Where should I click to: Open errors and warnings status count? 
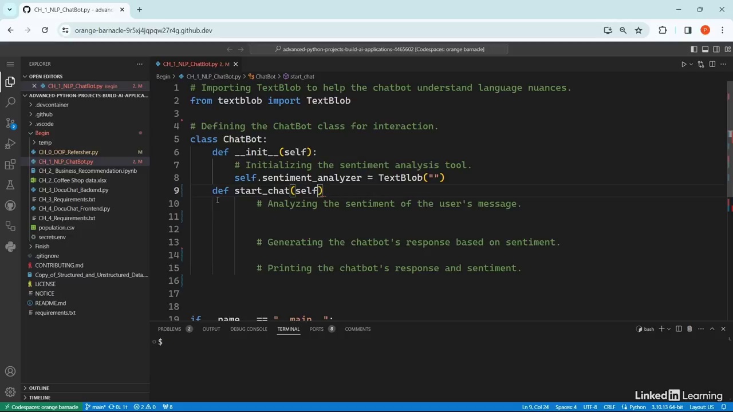pos(144,407)
